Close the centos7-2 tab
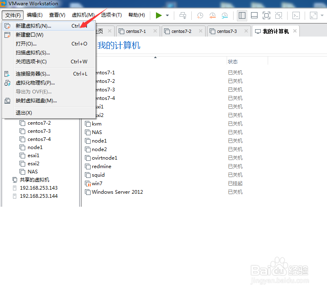The height and width of the screenshot is (292, 327). point(200,31)
